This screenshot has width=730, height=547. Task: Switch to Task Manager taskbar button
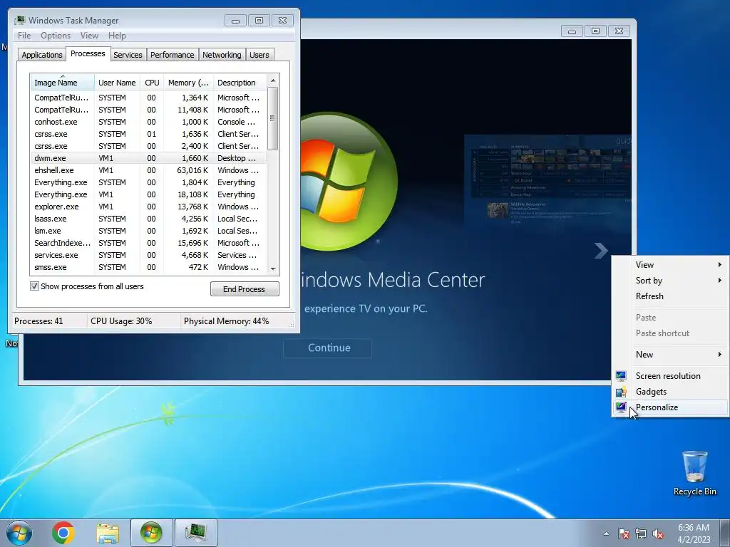195,533
